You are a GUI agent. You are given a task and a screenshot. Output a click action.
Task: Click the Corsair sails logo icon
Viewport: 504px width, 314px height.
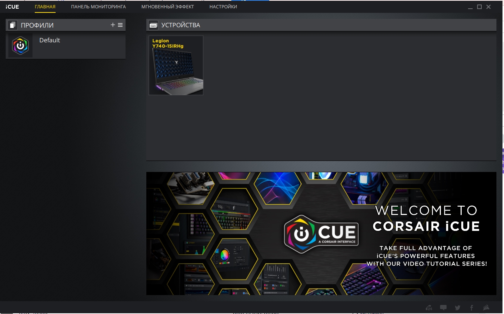click(x=487, y=308)
